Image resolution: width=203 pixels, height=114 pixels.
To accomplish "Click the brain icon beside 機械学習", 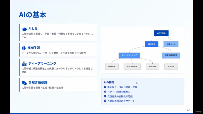I will point(24,48).
